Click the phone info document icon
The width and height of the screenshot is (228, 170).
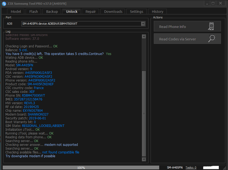click(x=211, y=26)
